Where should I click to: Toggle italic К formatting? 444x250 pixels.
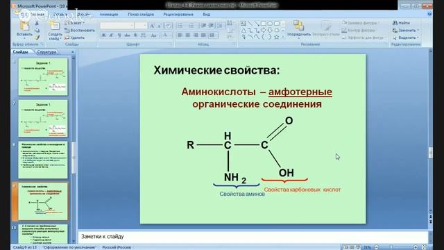(111, 35)
